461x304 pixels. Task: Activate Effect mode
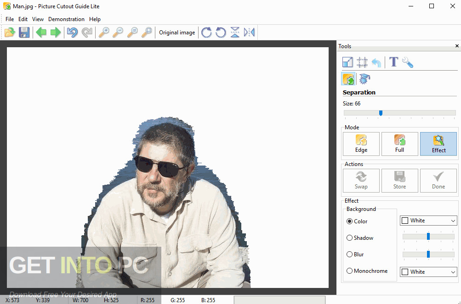tap(438, 144)
